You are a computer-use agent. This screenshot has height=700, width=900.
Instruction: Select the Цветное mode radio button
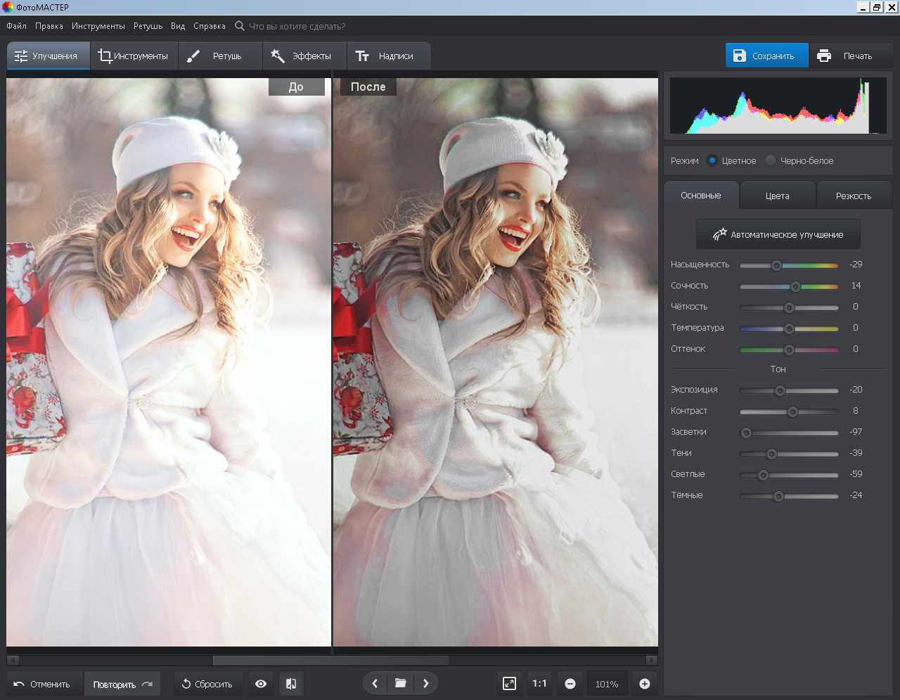pos(712,160)
